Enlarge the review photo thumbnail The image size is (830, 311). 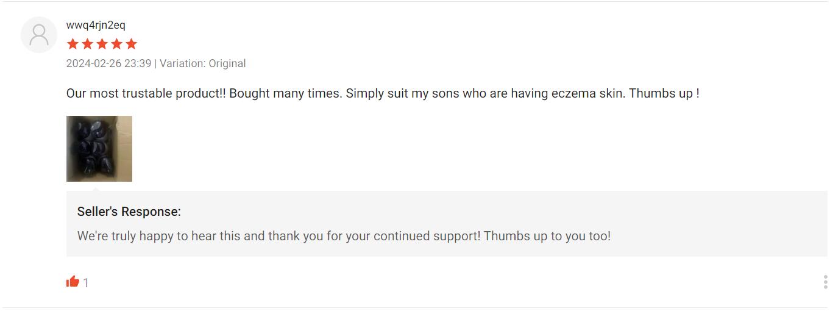pyautogui.click(x=99, y=149)
